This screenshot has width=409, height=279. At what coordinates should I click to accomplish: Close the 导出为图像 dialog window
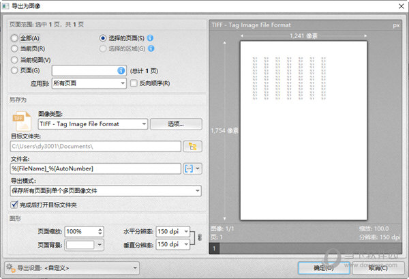(402, 6)
